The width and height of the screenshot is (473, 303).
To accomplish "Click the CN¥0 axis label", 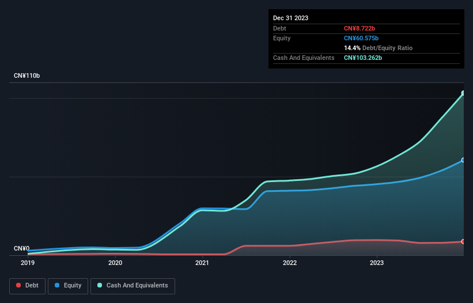I will 22,248.
